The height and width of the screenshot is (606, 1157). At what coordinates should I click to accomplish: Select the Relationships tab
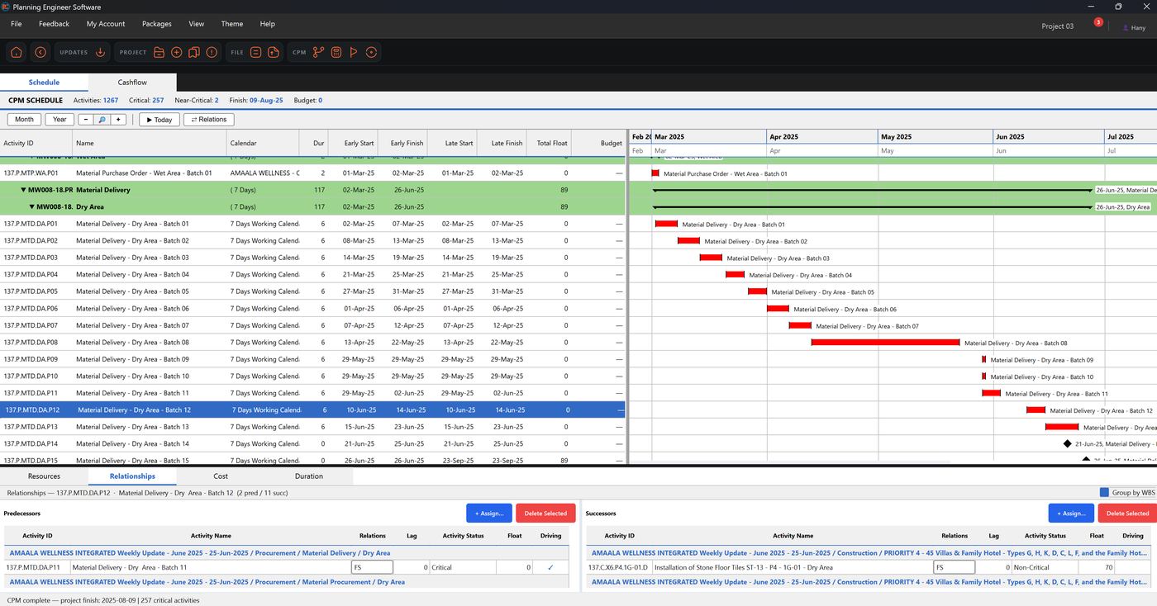point(132,476)
